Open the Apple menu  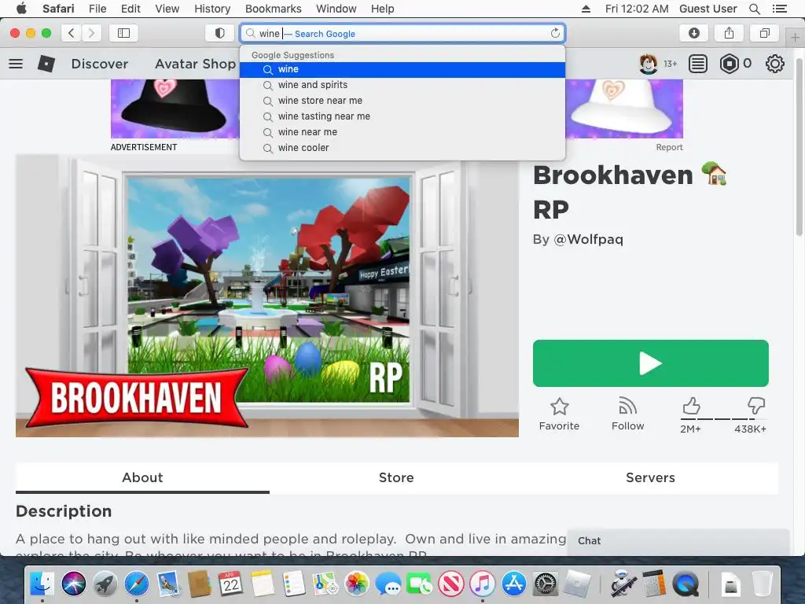click(21, 9)
